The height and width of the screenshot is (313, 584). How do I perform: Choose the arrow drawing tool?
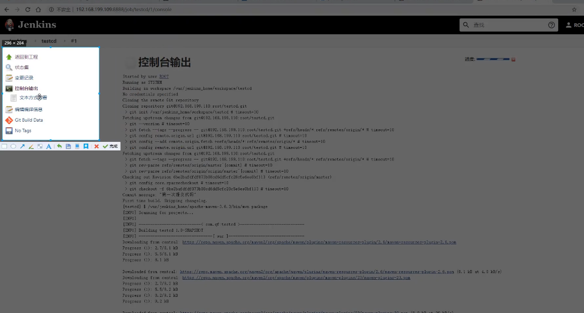pyautogui.click(x=22, y=146)
